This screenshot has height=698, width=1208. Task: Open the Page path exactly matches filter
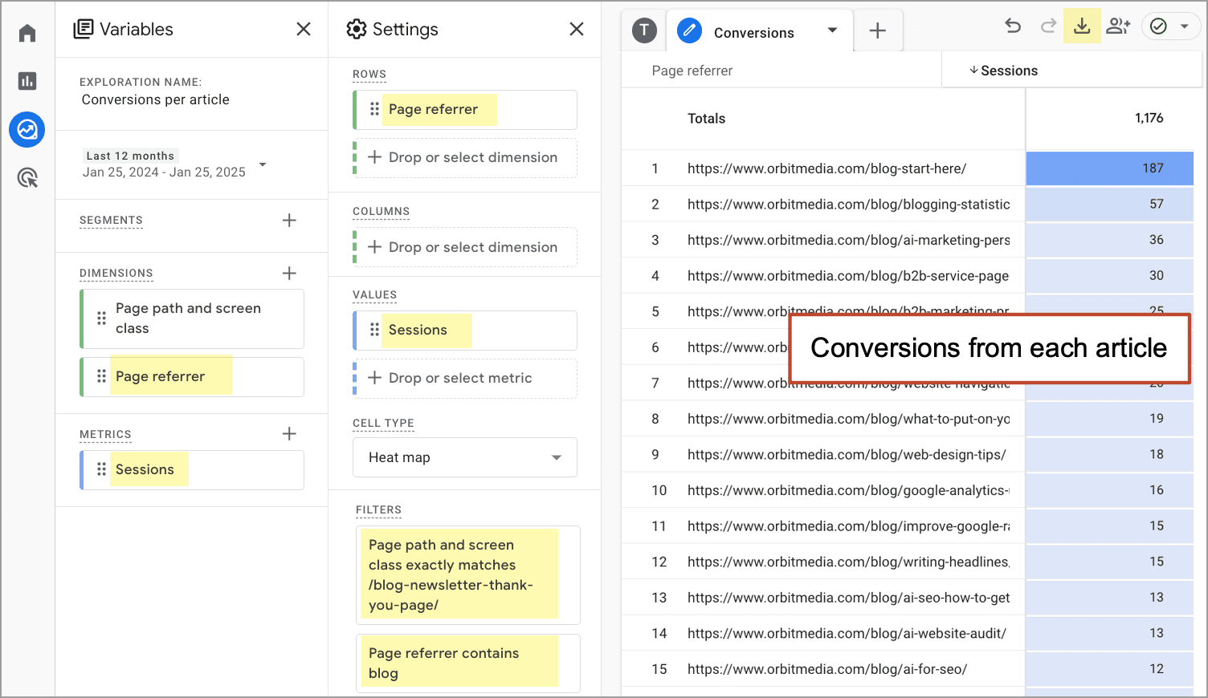[x=468, y=574]
